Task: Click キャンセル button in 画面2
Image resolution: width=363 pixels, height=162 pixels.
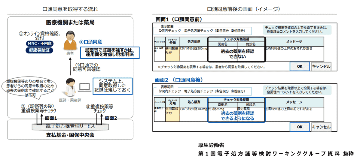Action: point(321,127)
